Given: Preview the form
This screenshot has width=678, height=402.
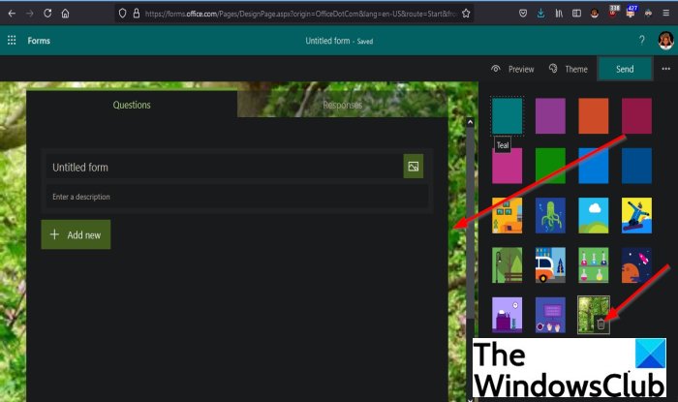Looking at the screenshot, I should click(x=512, y=69).
